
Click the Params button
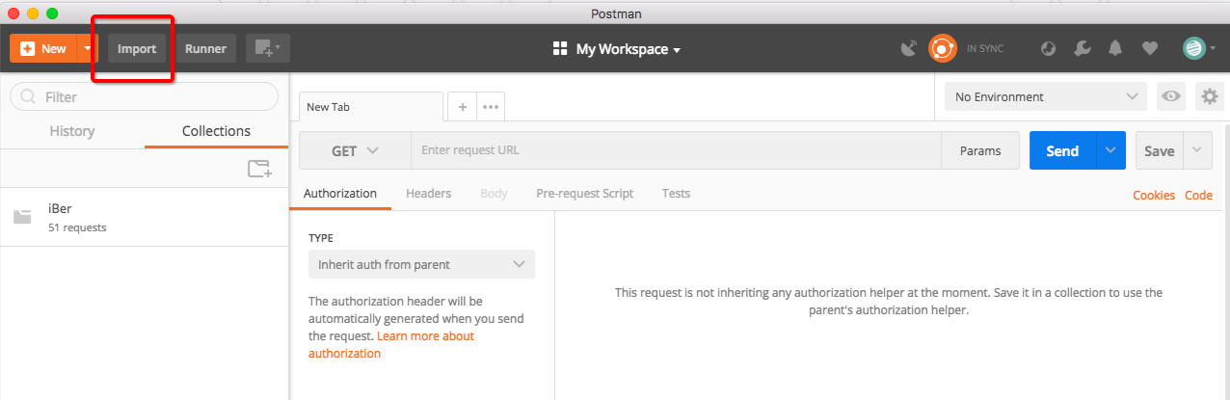click(980, 150)
